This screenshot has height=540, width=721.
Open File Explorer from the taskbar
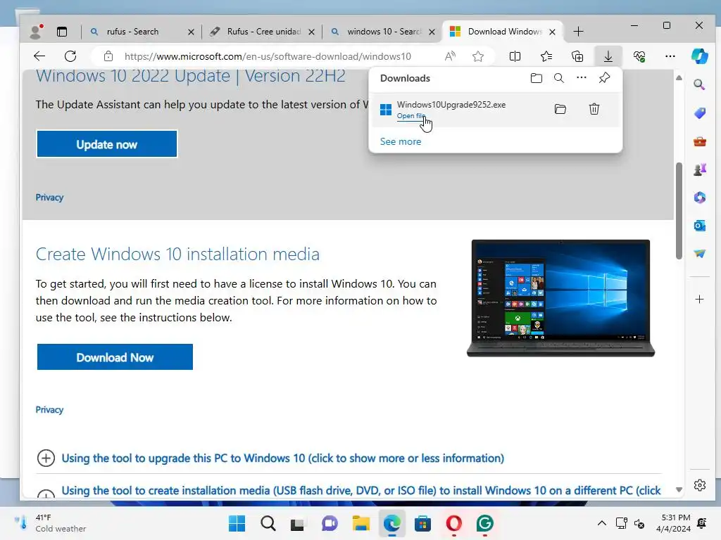pyautogui.click(x=361, y=523)
